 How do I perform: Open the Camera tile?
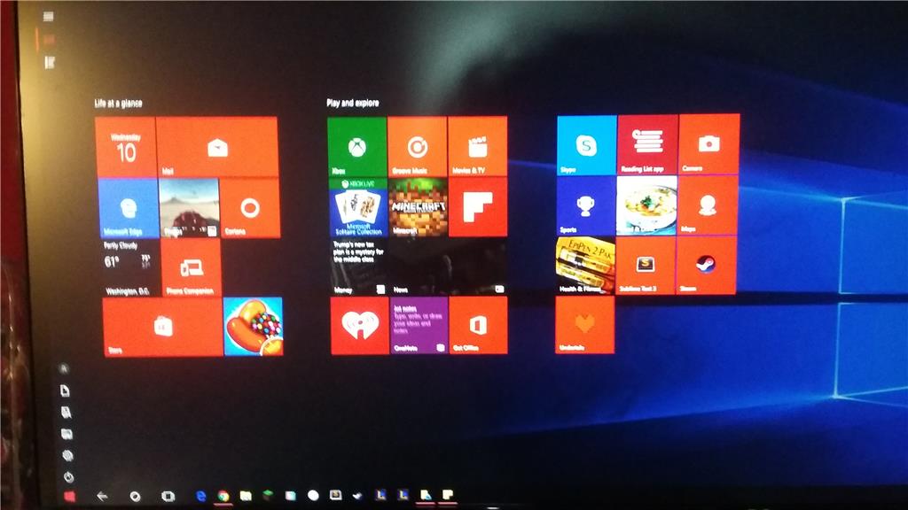tap(708, 144)
